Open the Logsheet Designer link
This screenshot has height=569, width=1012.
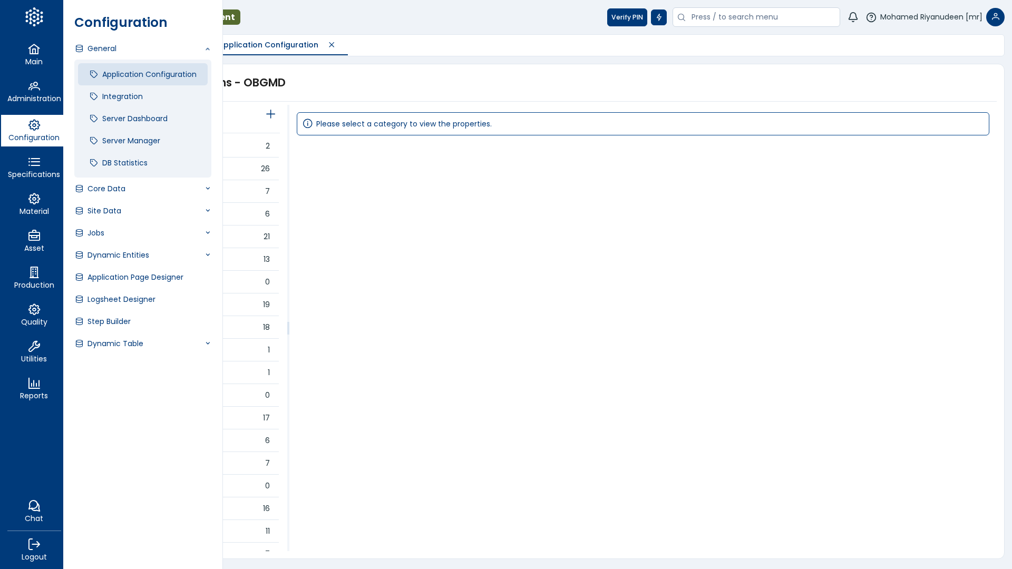(x=121, y=299)
